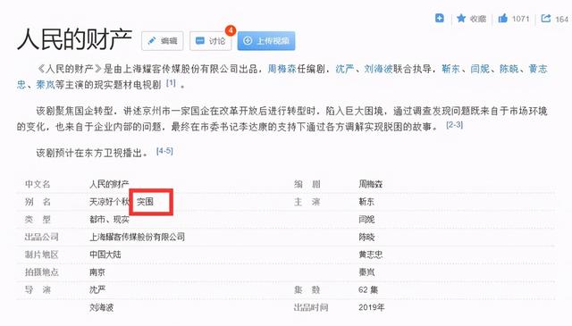This screenshot has height=326, width=572.
Task: Click the 制片地区 field label
Action: tap(41, 255)
